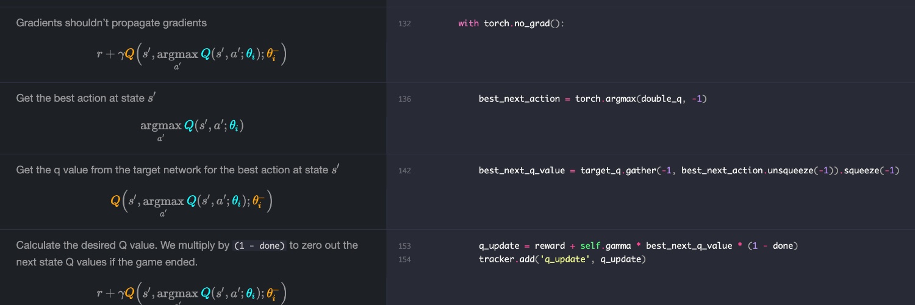The image size is (915, 305).
Task: Click Q formula under 'Get the q value' text
Action: (x=192, y=203)
